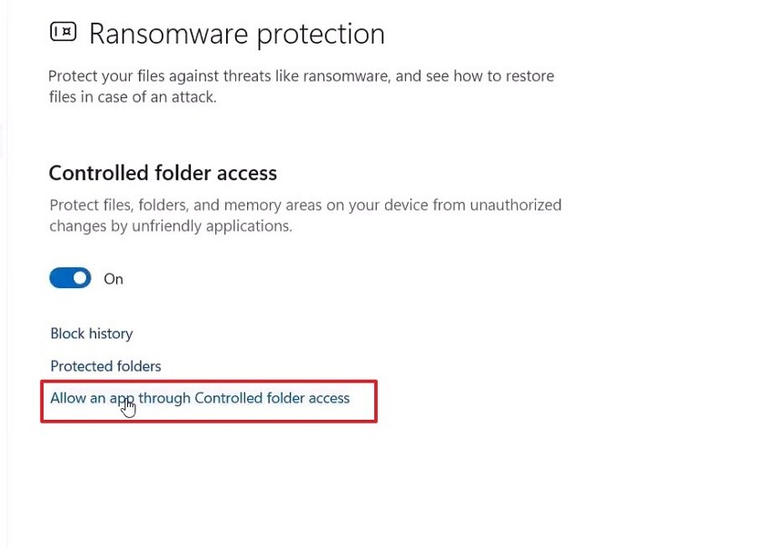Viewport: 772px width, 548px height.
Task: Click the red-outlined link area
Action: 208,401
